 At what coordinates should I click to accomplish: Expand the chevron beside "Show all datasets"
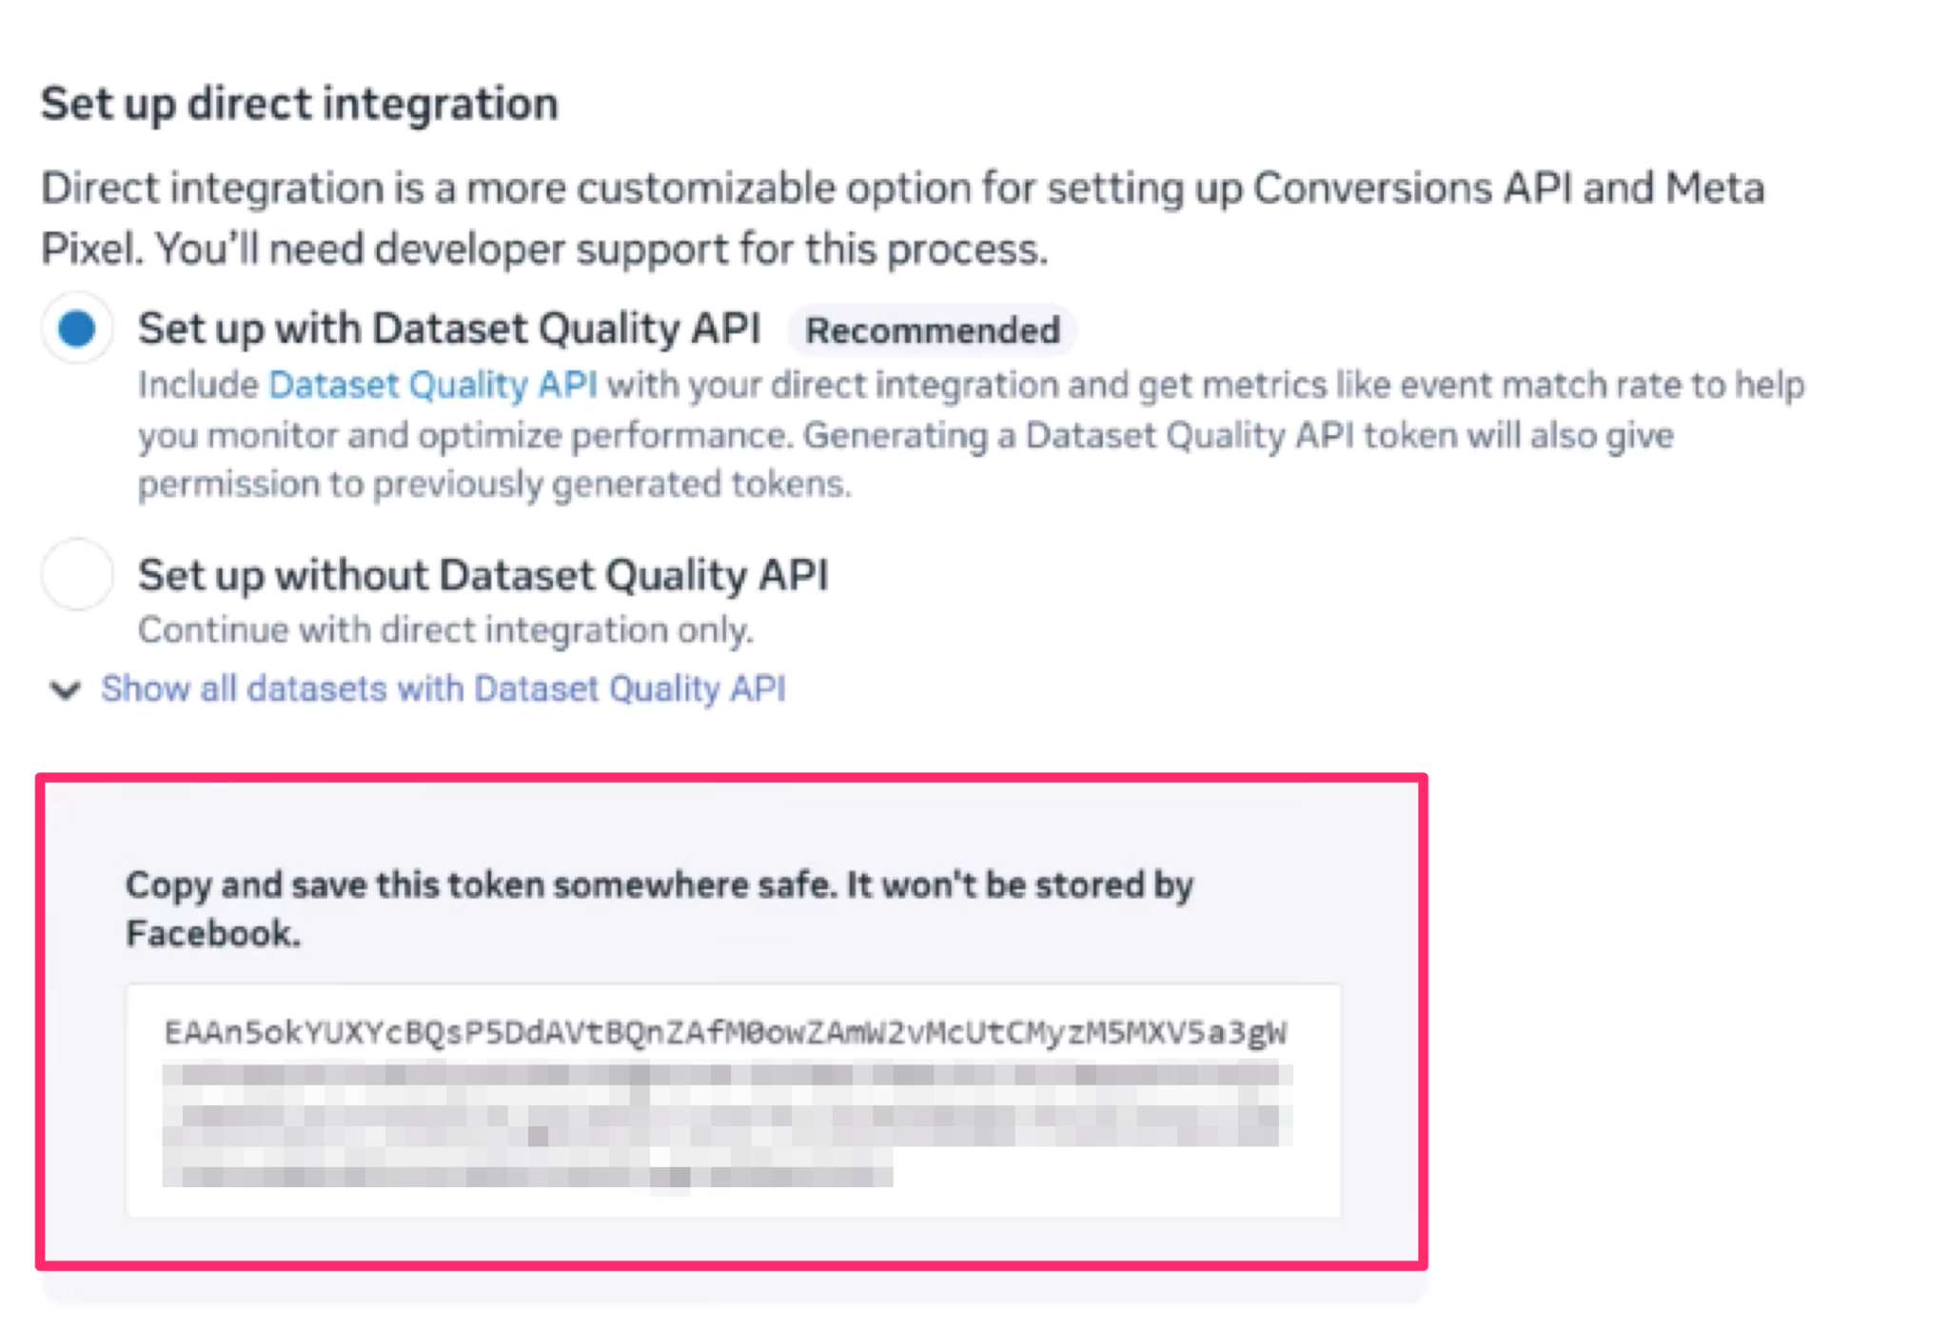[65, 688]
